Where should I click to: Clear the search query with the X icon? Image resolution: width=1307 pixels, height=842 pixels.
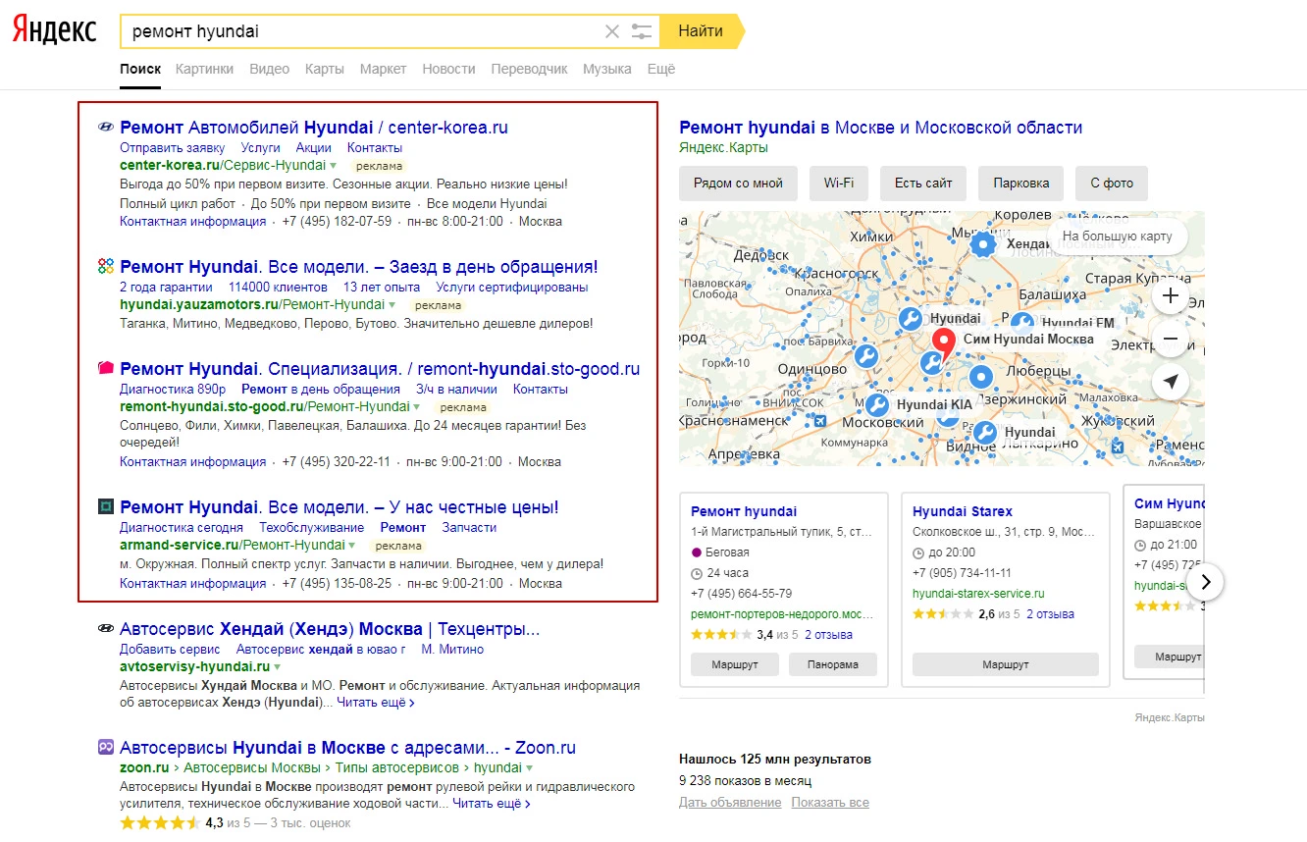tap(612, 31)
